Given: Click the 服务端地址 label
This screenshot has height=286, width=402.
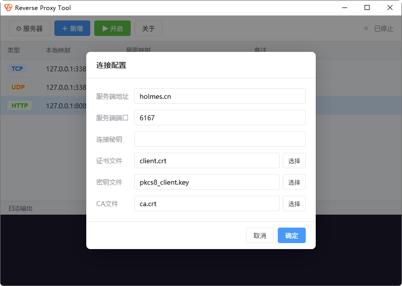Looking at the screenshot, I should tap(112, 96).
